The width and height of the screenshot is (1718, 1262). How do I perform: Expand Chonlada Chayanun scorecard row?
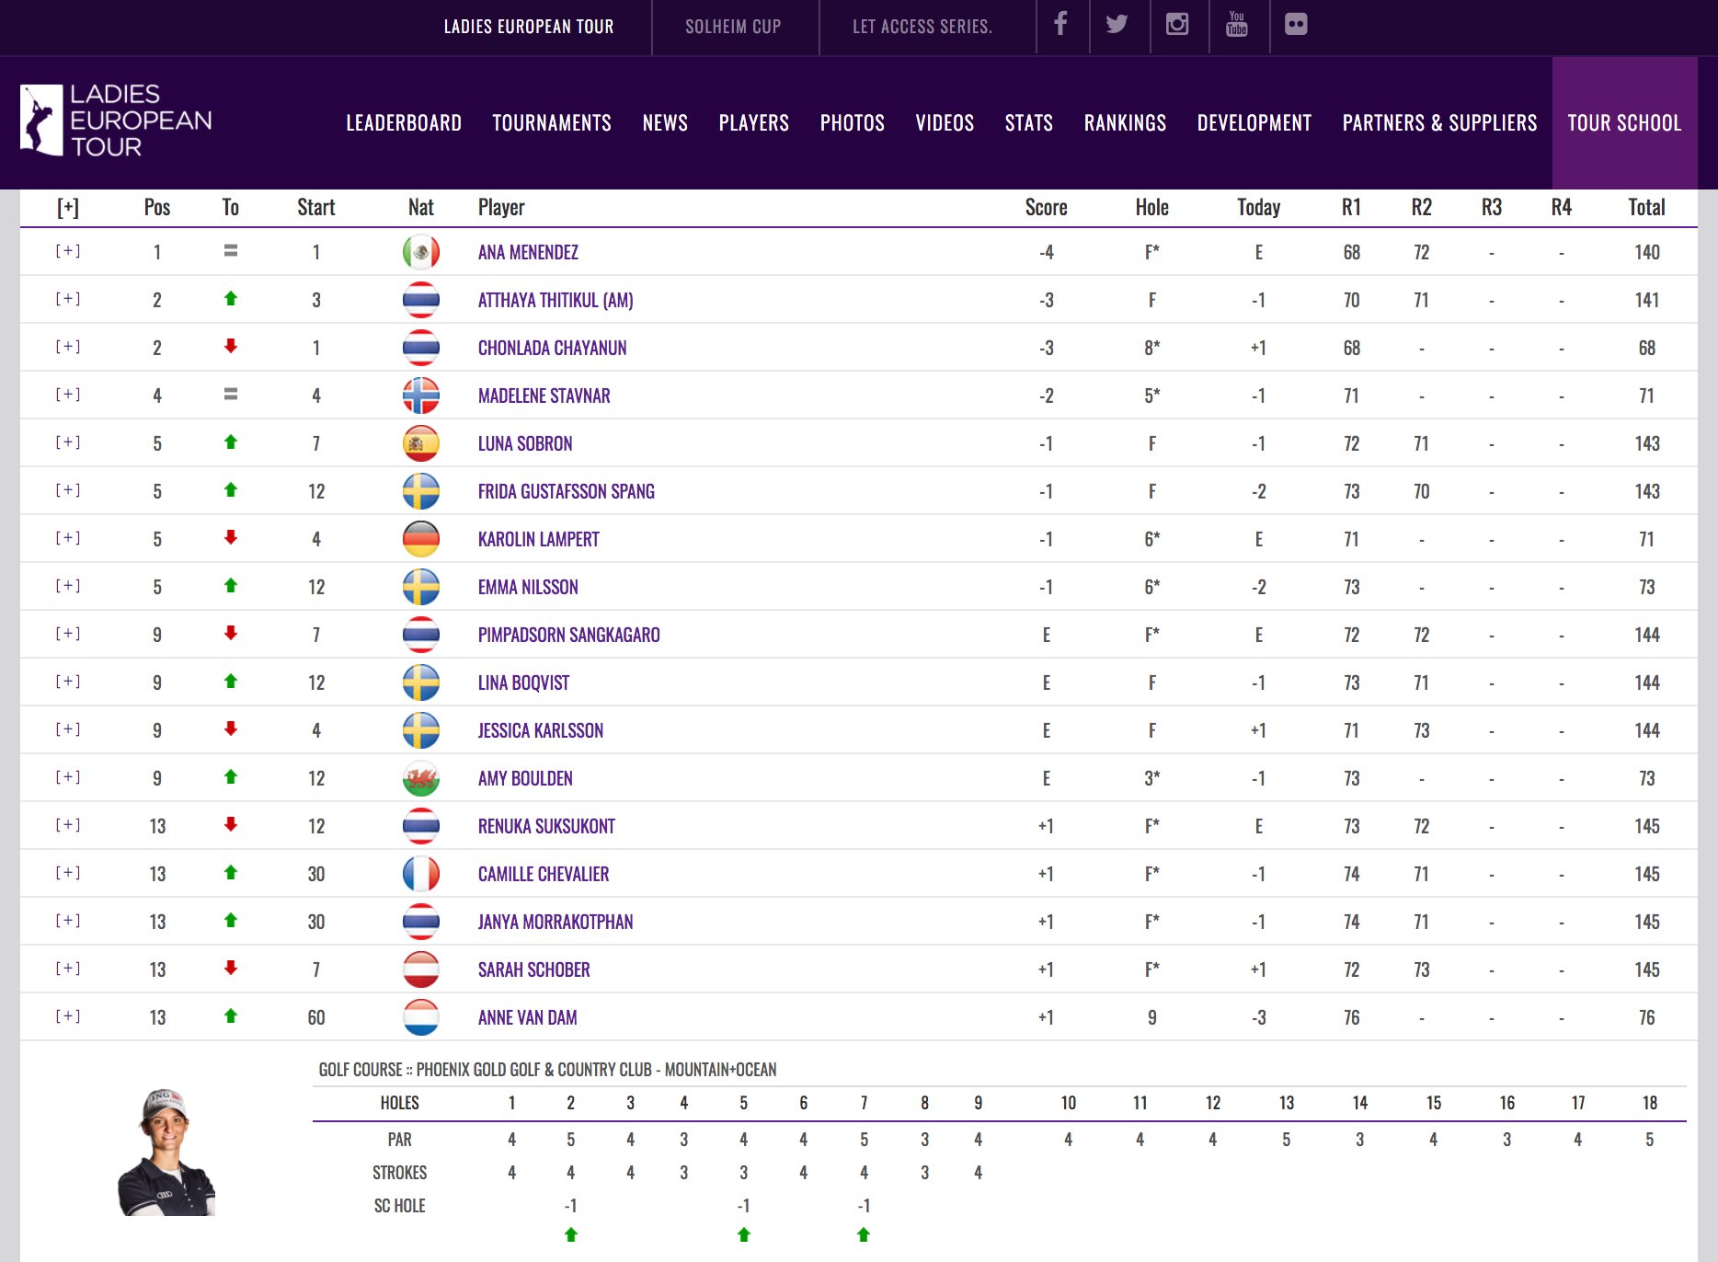pos(68,347)
